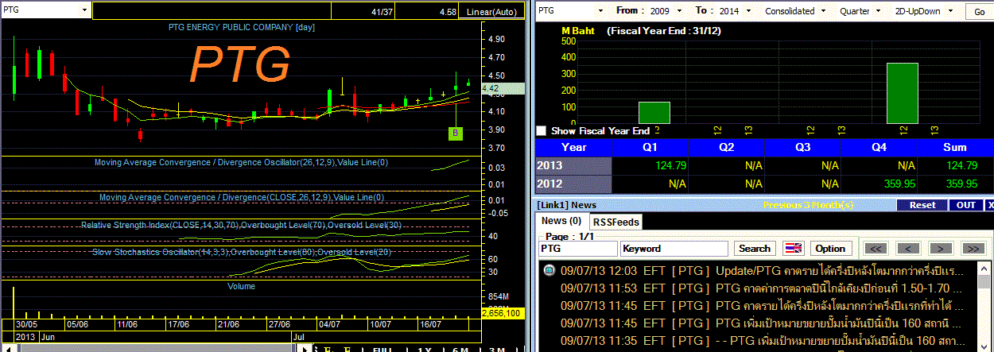
Task: Click the Sum column header
Action: (954, 147)
